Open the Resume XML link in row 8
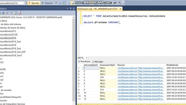The width and height of the screenshot is (186, 105). pos(141,90)
